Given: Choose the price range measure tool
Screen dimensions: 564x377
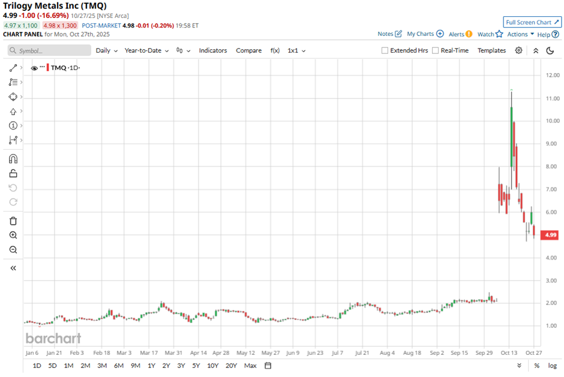Looking at the screenshot, I should click(x=13, y=140).
